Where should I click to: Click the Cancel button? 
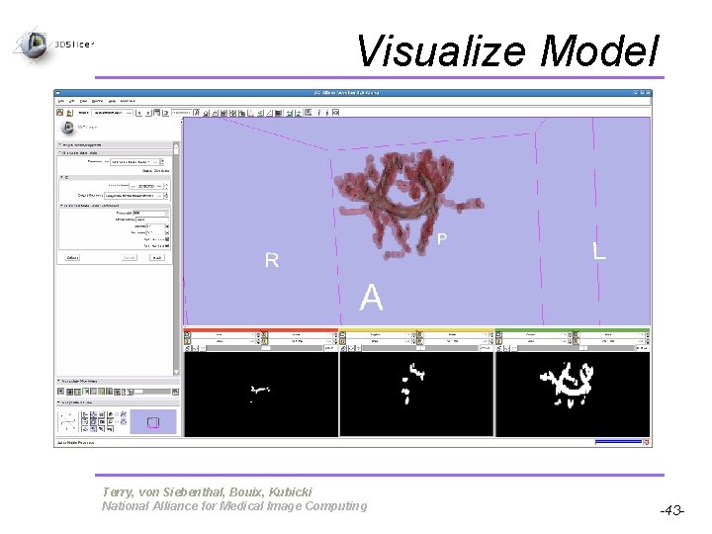click(x=130, y=258)
